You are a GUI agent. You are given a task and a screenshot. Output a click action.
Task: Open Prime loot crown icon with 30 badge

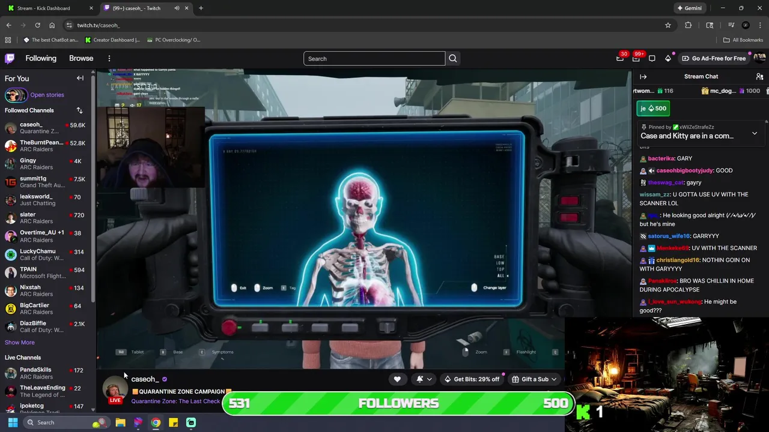pyautogui.click(x=620, y=58)
